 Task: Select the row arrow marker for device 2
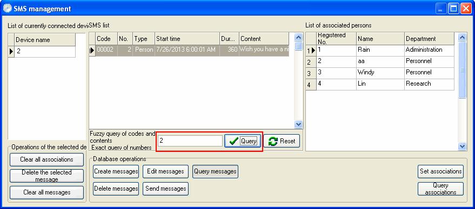(x=11, y=51)
